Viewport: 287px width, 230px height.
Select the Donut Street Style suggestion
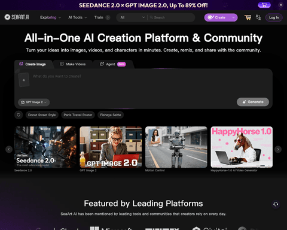point(42,115)
